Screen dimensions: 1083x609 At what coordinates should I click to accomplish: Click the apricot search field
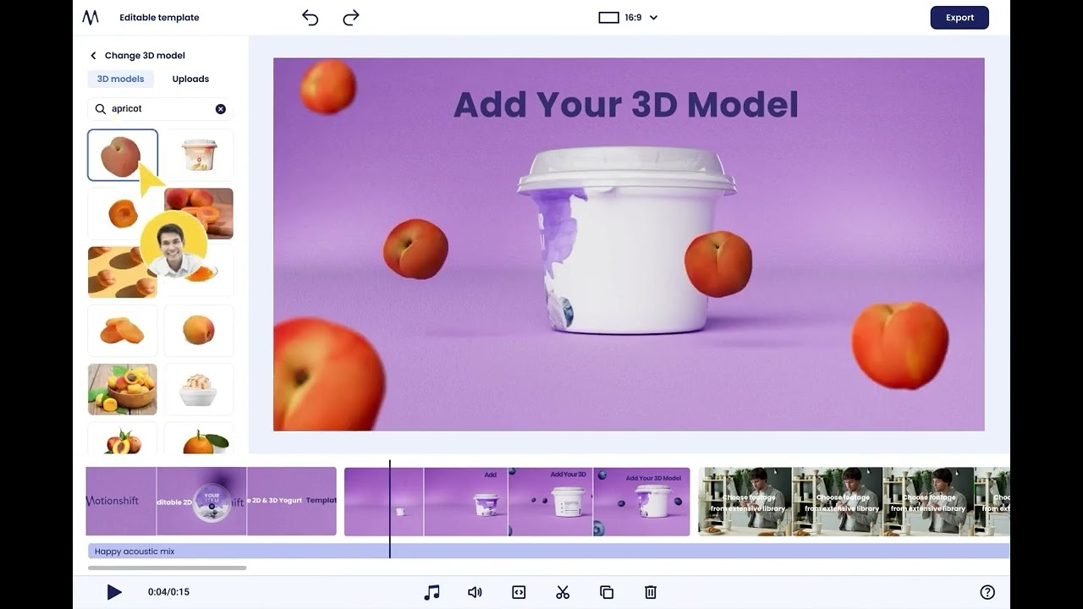(x=161, y=109)
